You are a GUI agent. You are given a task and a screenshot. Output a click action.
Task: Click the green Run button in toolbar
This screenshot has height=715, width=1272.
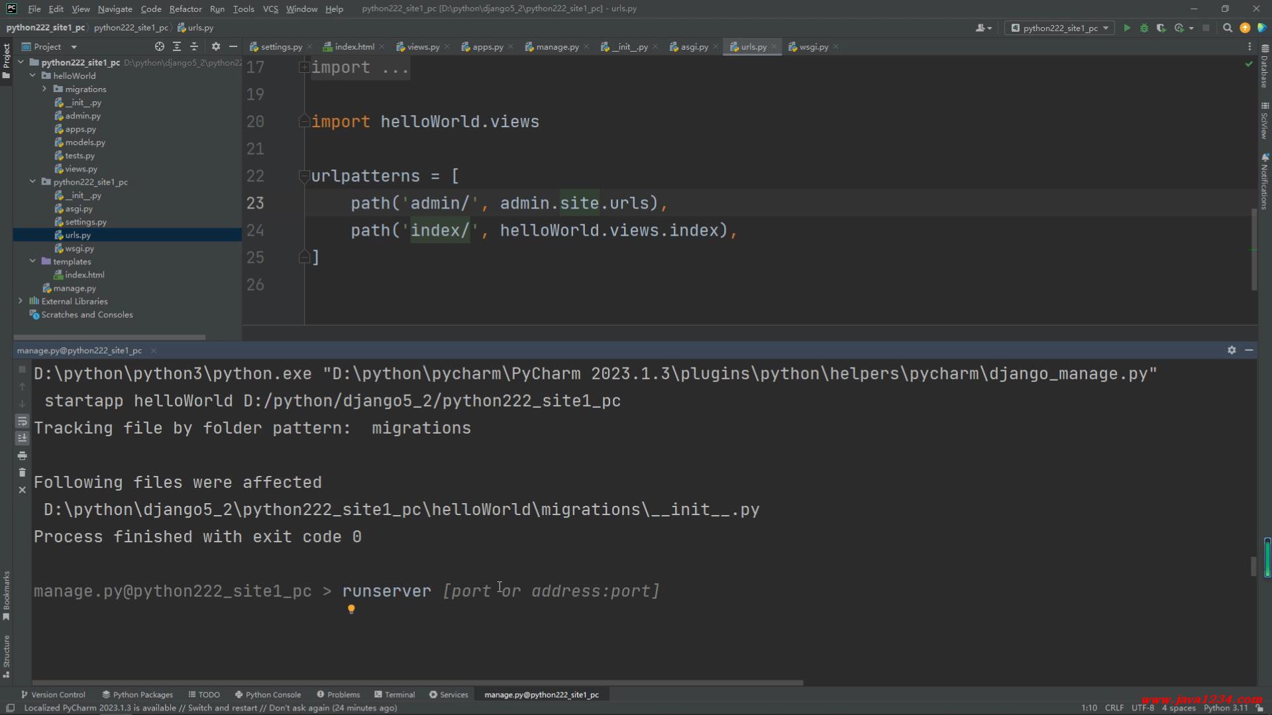tap(1126, 28)
